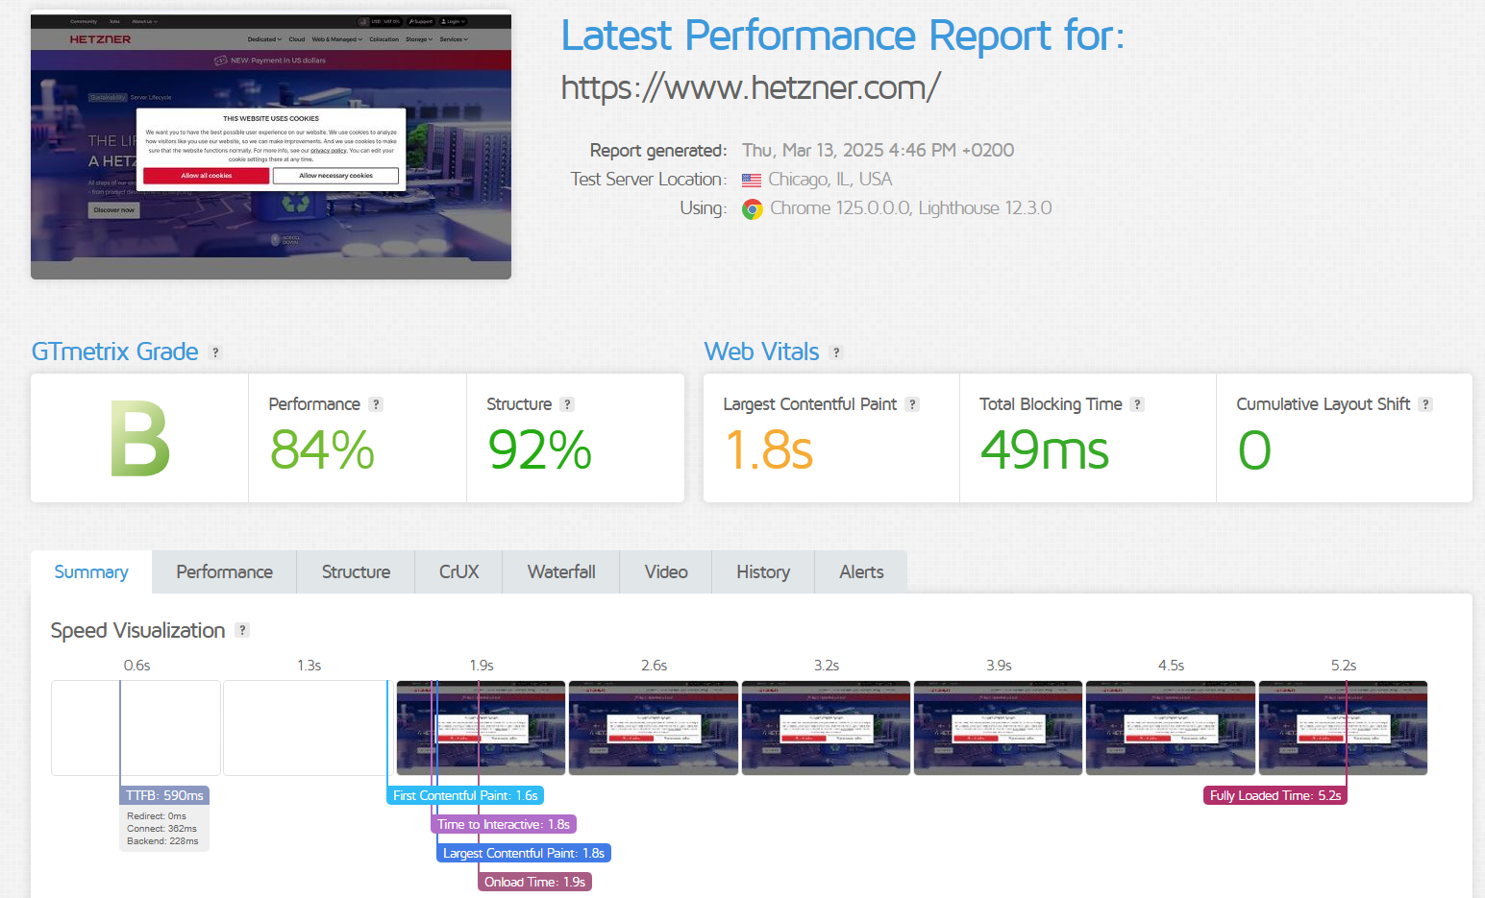Switch to the Performance tab
This screenshot has height=898, width=1485.
tap(225, 572)
